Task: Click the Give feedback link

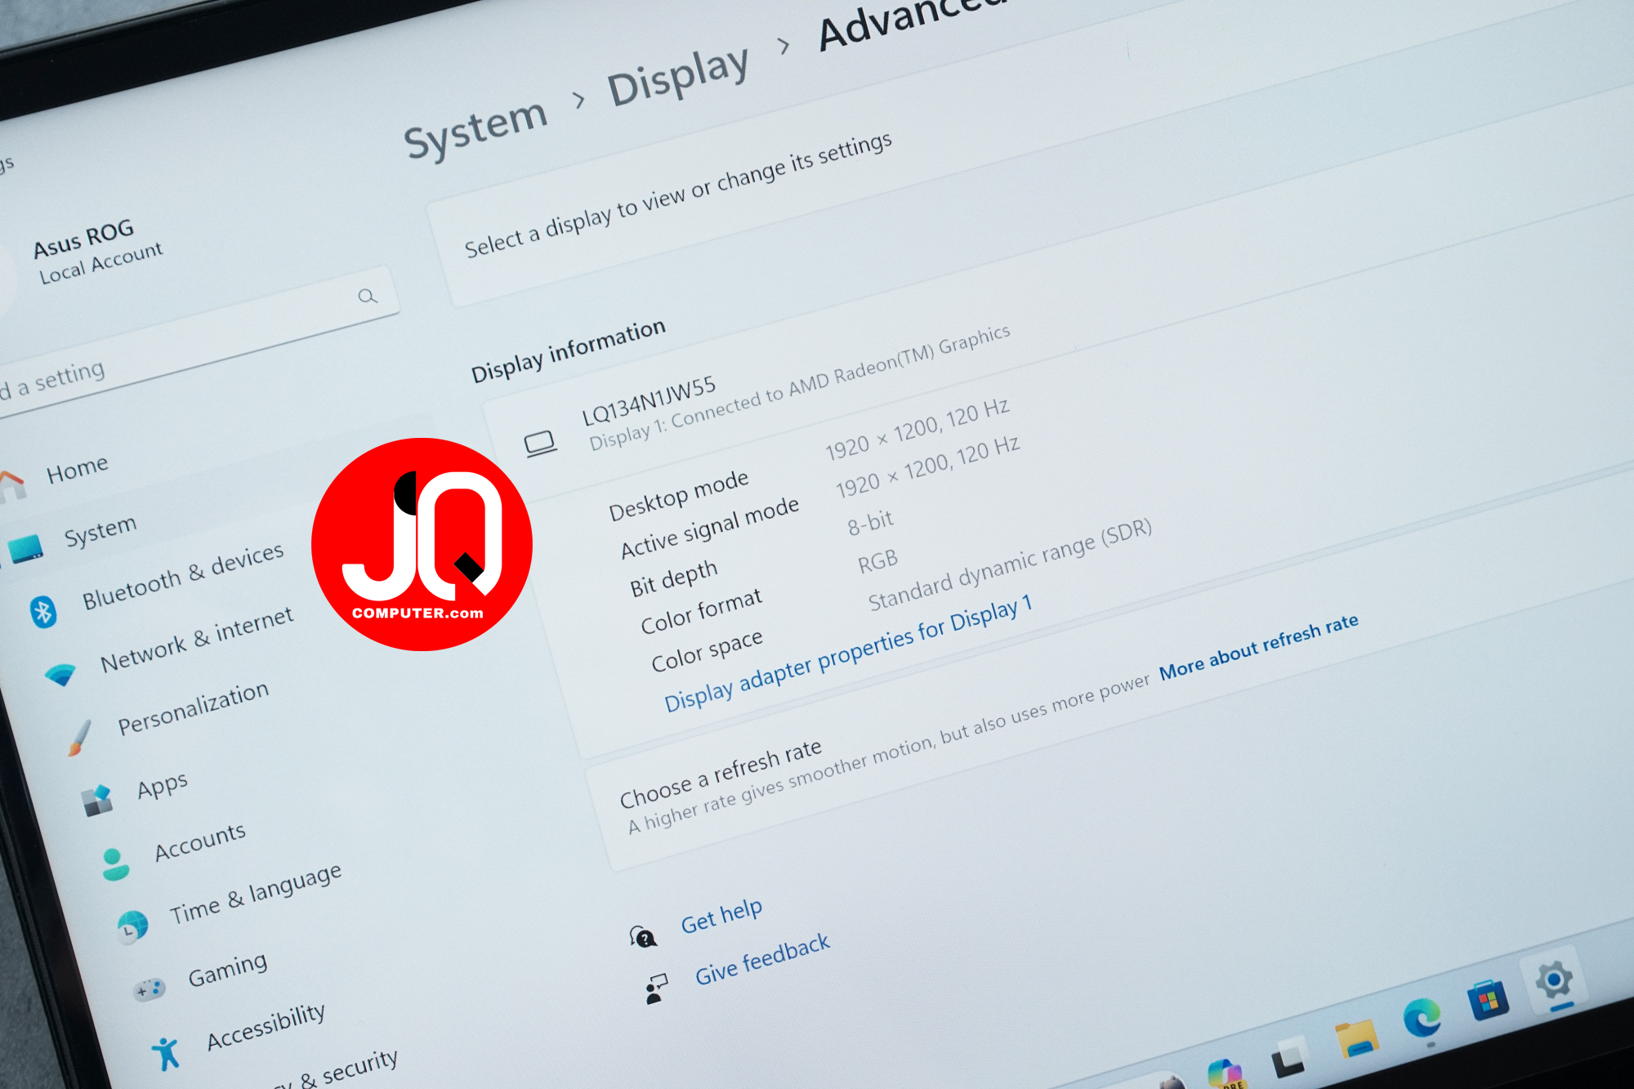Action: 763,959
